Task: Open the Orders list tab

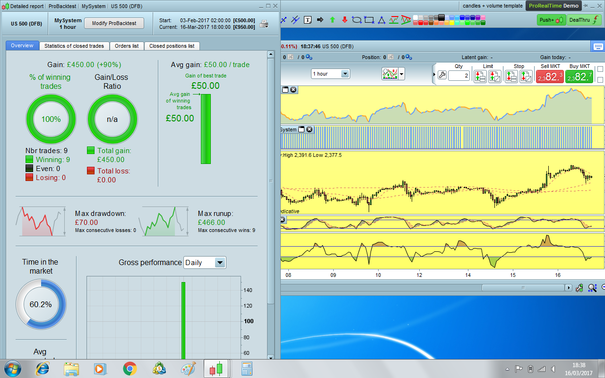Action: tap(127, 46)
